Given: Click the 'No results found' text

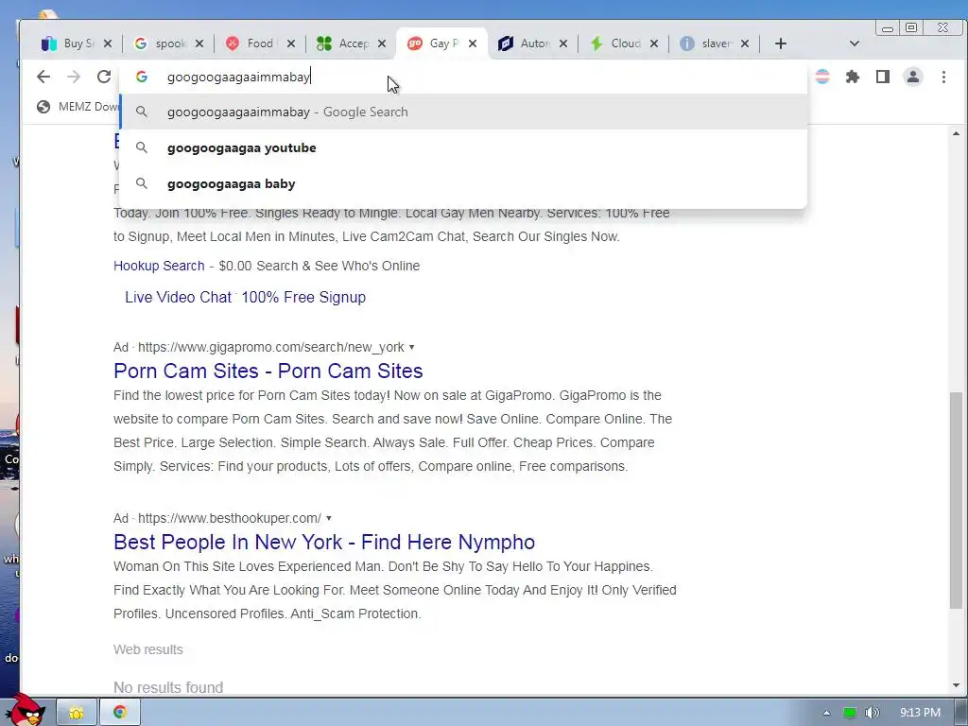Looking at the screenshot, I should pos(168,687).
